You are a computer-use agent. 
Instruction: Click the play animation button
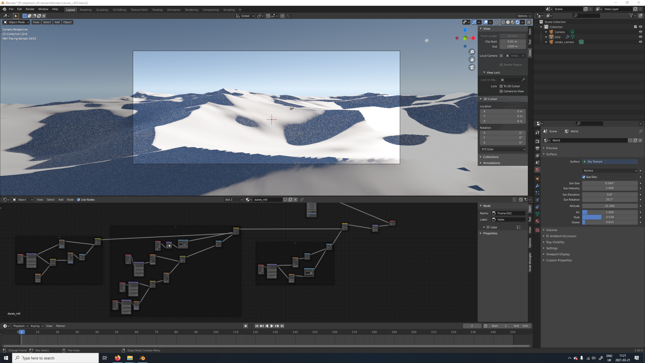click(272, 326)
